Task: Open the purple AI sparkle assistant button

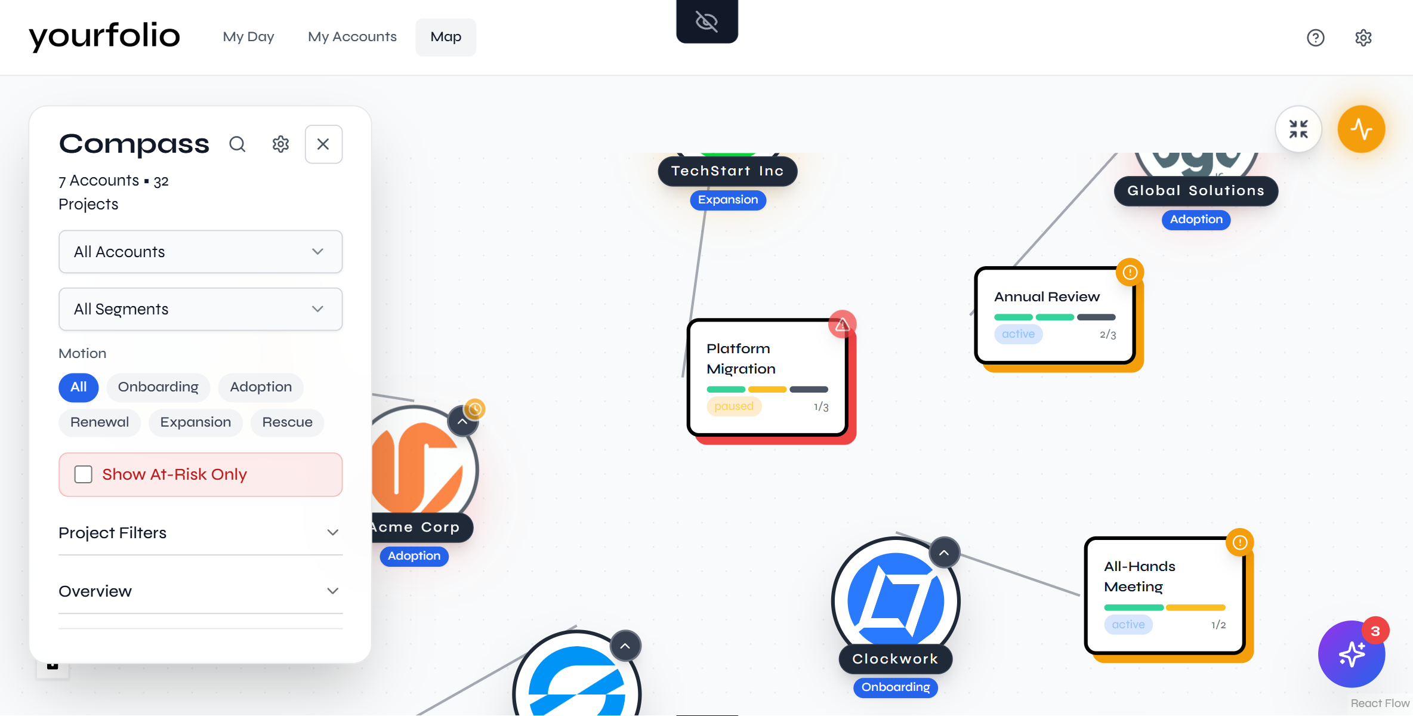Action: pyautogui.click(x=1352, y=654)
